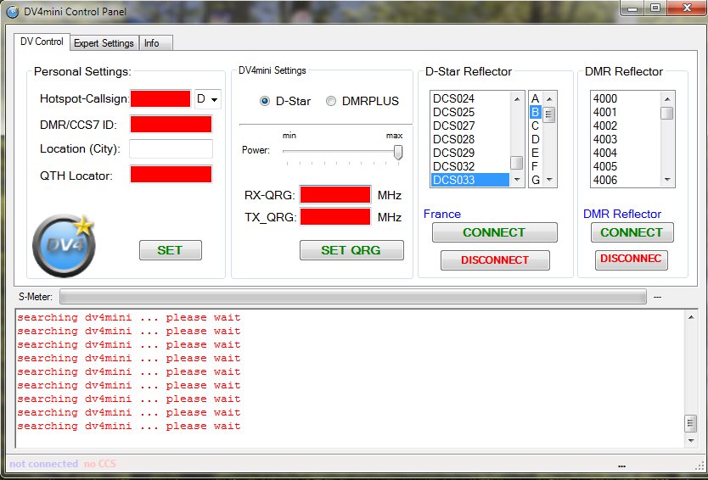This screenshot has height=480, width=708.
Task: Click DISCONNECT under DMR Reflector
Action: click(x=632, y=260)
